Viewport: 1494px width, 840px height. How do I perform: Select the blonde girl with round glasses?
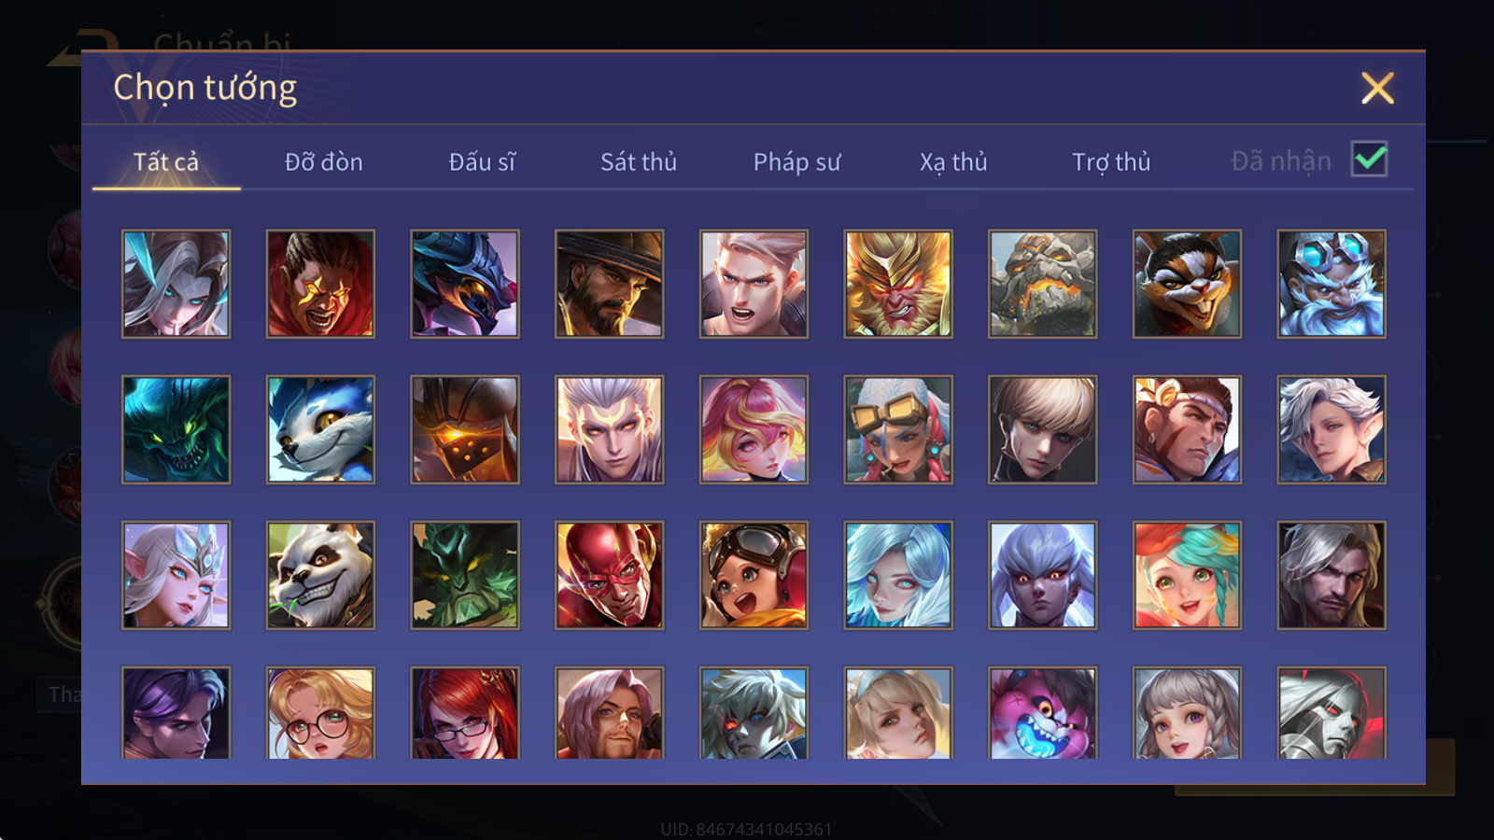pos(320,713)
